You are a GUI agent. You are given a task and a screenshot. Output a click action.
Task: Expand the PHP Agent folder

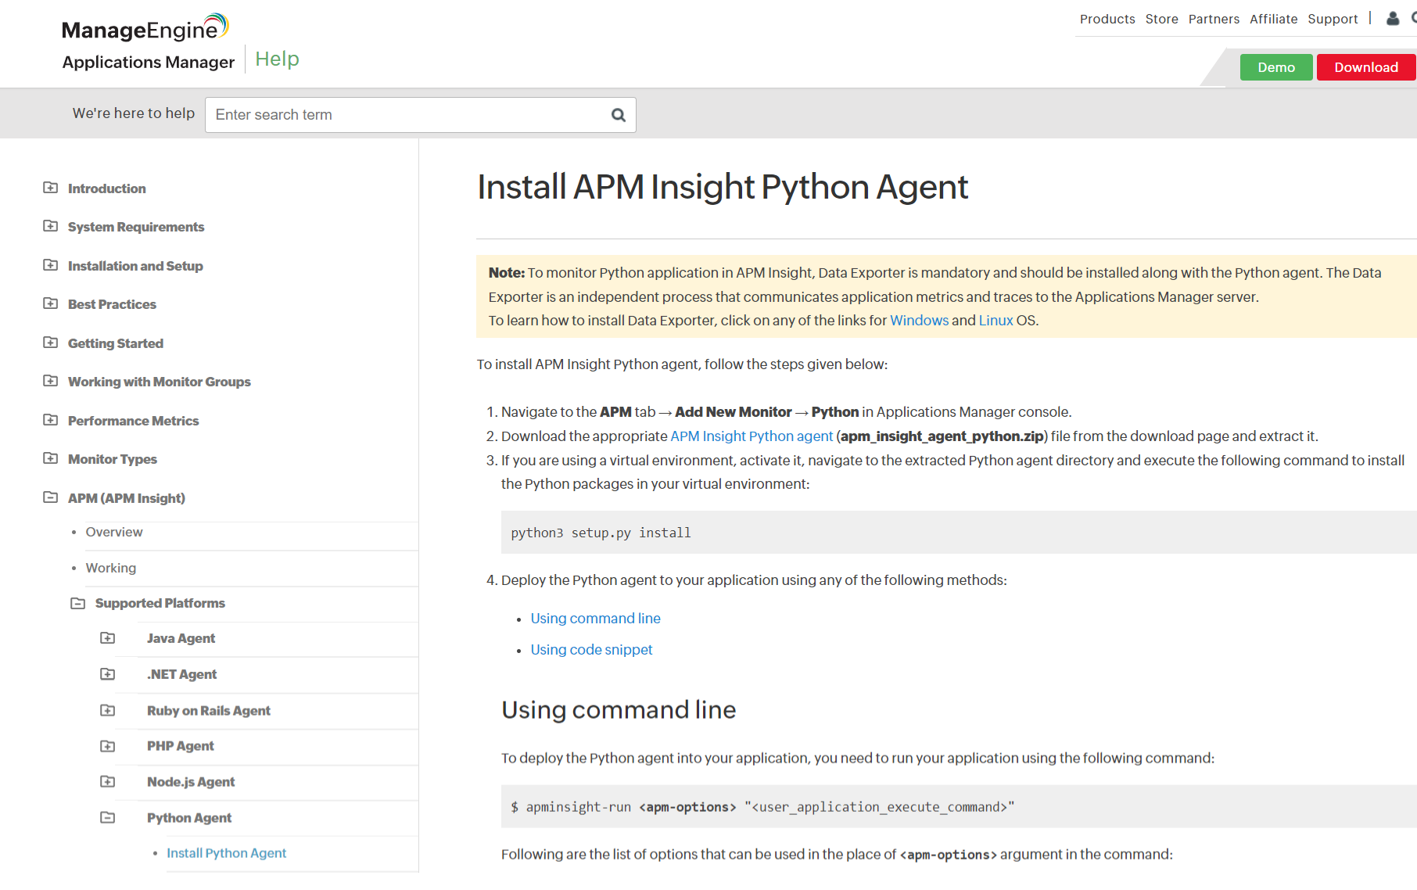[108, 746]
